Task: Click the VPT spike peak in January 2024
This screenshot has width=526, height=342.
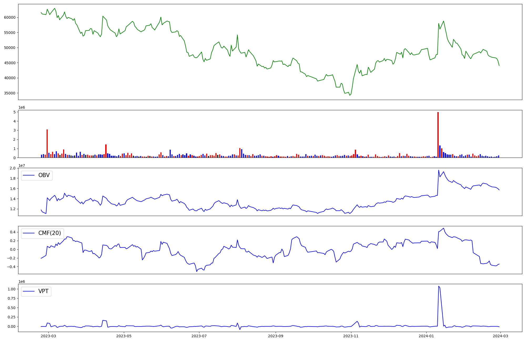Action: 439,286
